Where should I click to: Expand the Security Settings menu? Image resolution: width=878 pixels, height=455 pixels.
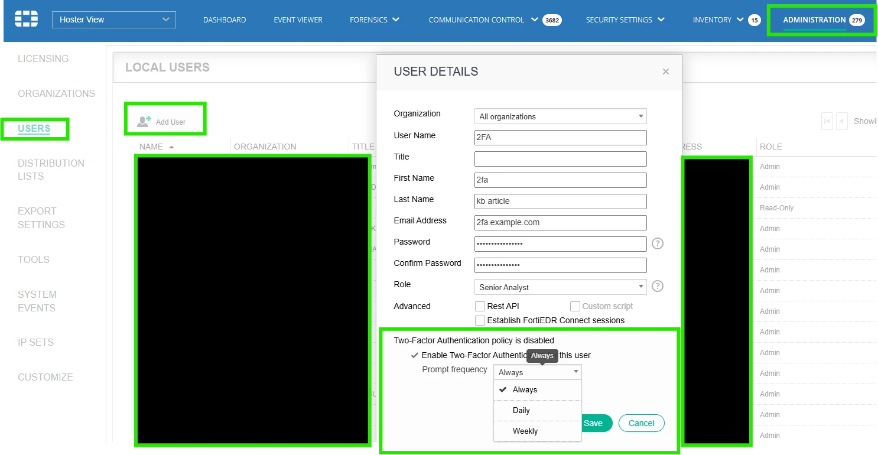(661, 19)
